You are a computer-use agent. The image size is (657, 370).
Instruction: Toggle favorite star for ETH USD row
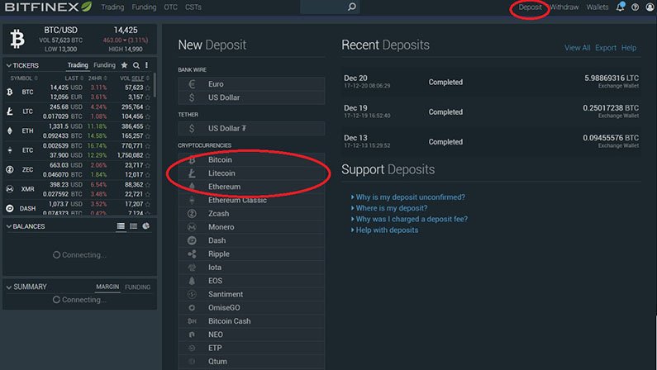147,126
